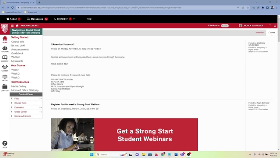Bookmark this page with star icon

pyautogui.click(x=248, y=8)
